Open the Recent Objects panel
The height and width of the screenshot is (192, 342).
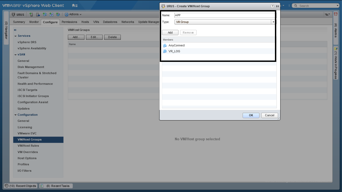tap(21, 186)
